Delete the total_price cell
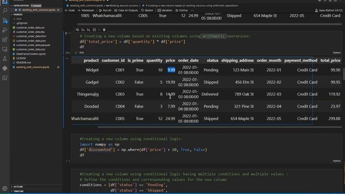The image size is (345, 194). pyautogui.click(x=104, y=30)
